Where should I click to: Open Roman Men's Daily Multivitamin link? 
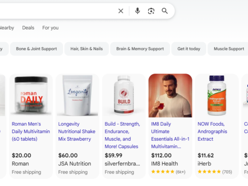tap(31, 131)
